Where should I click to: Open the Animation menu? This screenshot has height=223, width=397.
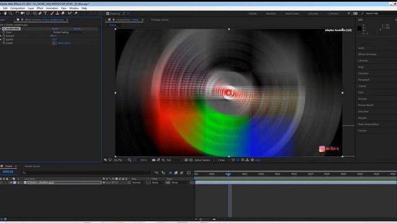tap(52, 8)
